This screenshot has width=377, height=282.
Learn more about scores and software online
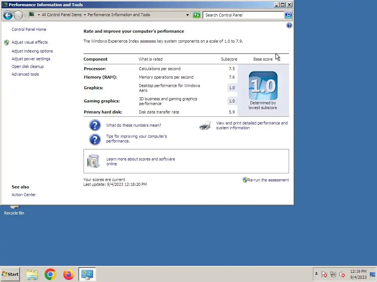[141, 162]
